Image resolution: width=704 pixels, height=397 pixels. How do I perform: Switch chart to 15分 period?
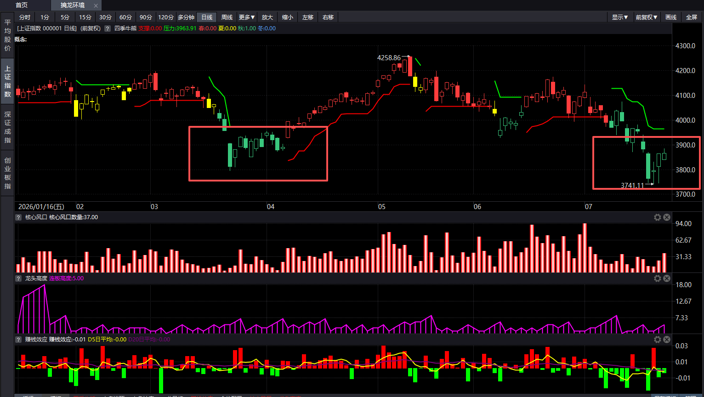coord(85,17)
